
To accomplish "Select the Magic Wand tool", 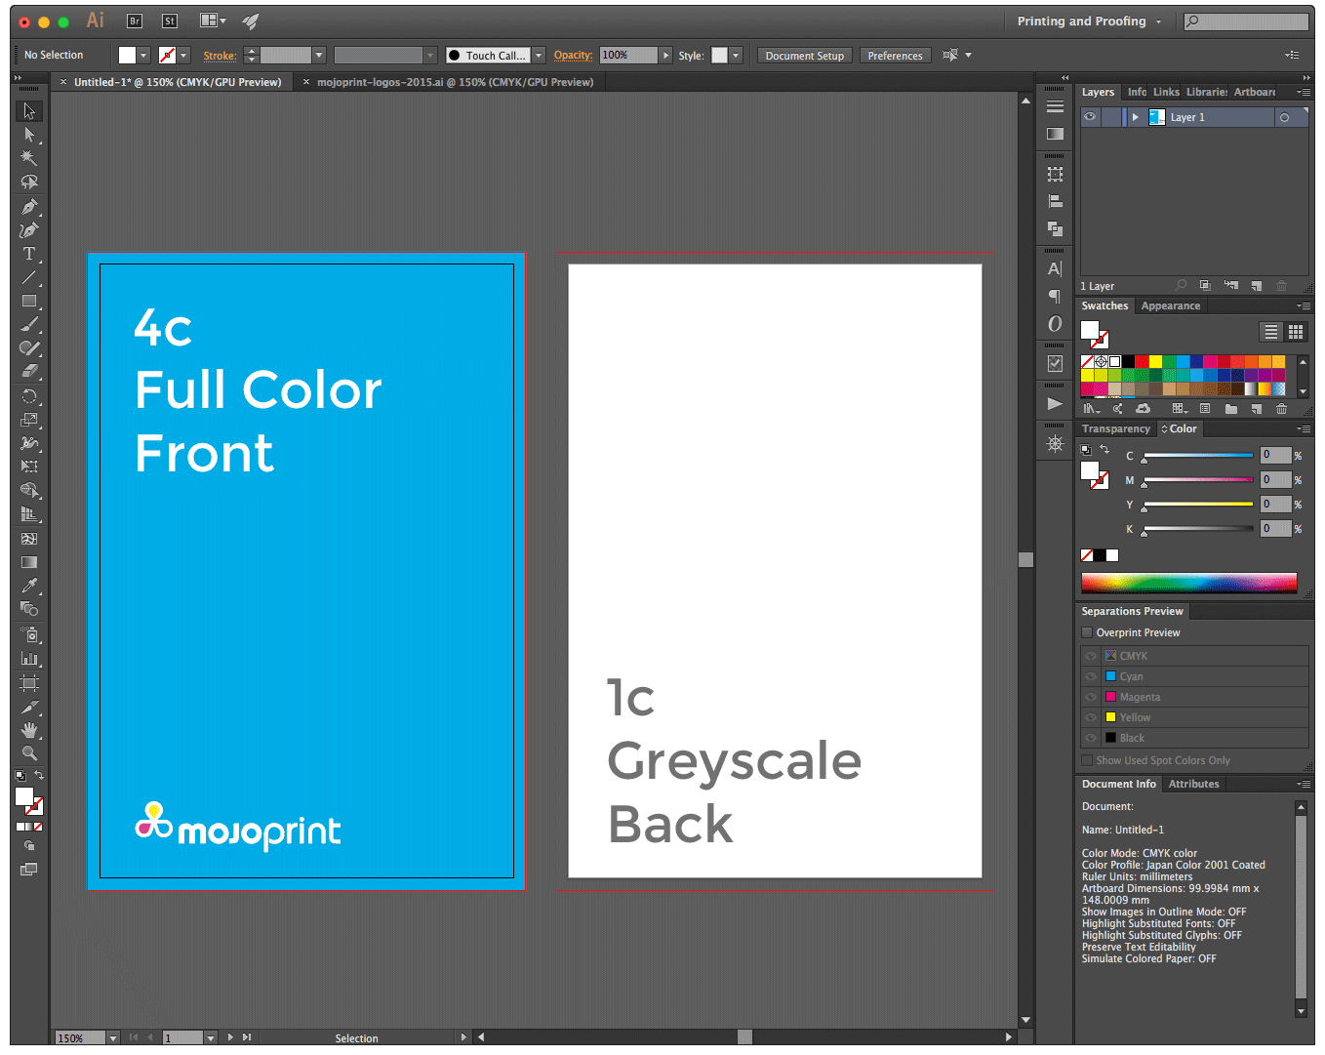I will (x=29, y=158).
